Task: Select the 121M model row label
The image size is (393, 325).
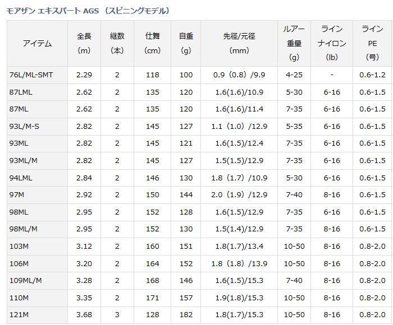Action: pyautogui.click(x=19, y=315)
